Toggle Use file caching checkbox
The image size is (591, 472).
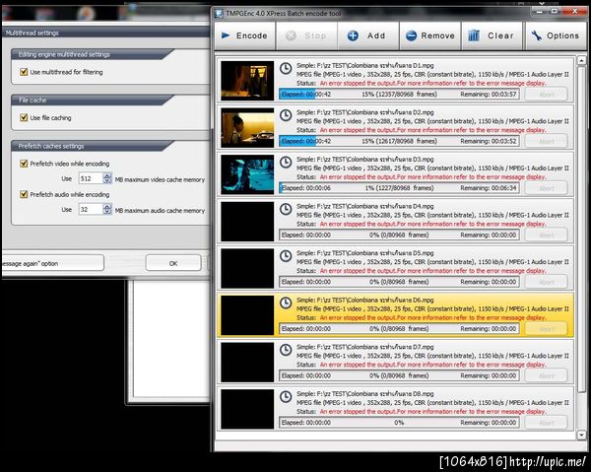point(24,117)
